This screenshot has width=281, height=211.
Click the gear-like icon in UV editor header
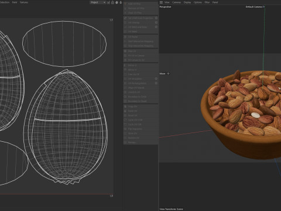(x=116, y=2)
